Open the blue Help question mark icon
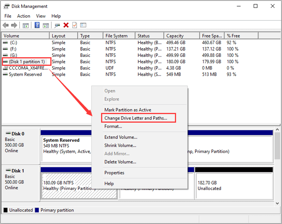Image resolution: width=282 pixels, height=224 pixels. click(x=37, y=25)
